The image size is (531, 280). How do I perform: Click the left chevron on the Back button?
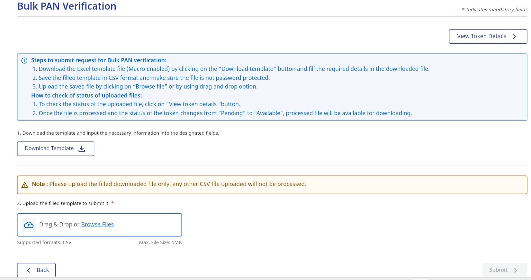click(28, 270)
